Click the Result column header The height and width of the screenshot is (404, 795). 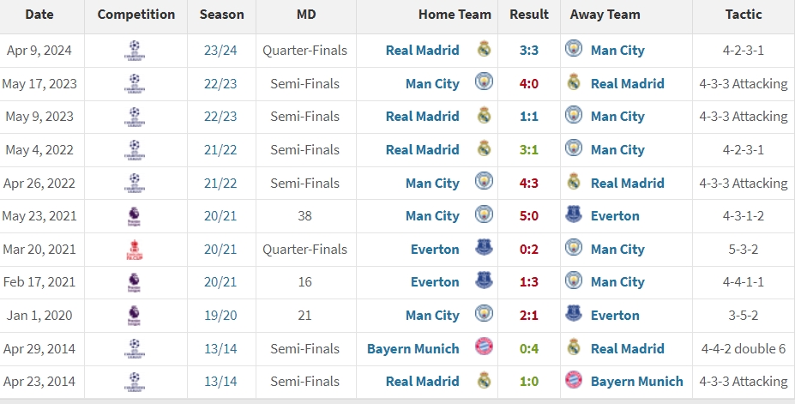[529, 15]
